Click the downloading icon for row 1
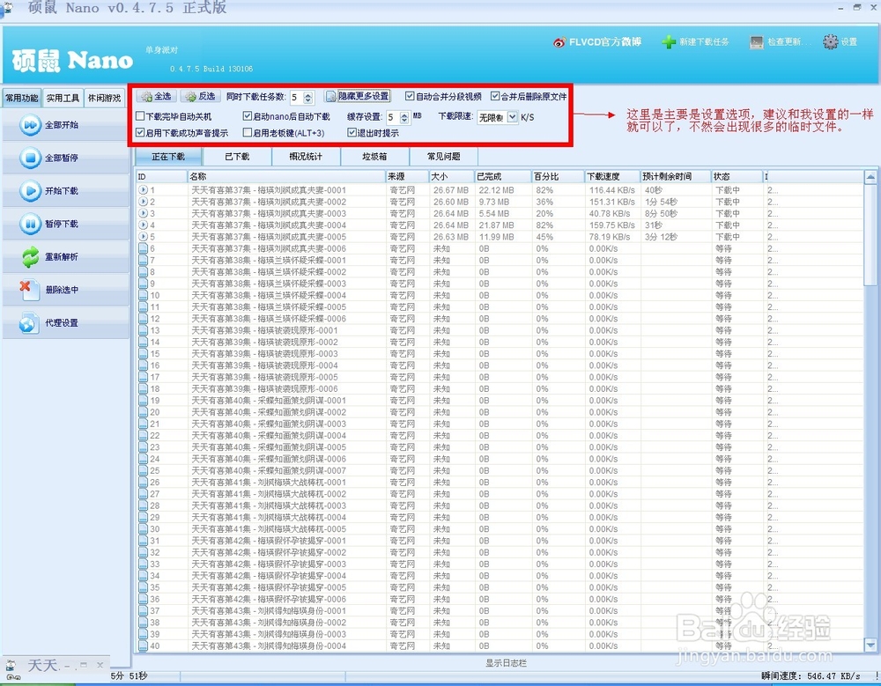This screenshot has width=881, height=686. coord(144,190)
